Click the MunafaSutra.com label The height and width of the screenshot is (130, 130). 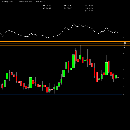[25, 2]
